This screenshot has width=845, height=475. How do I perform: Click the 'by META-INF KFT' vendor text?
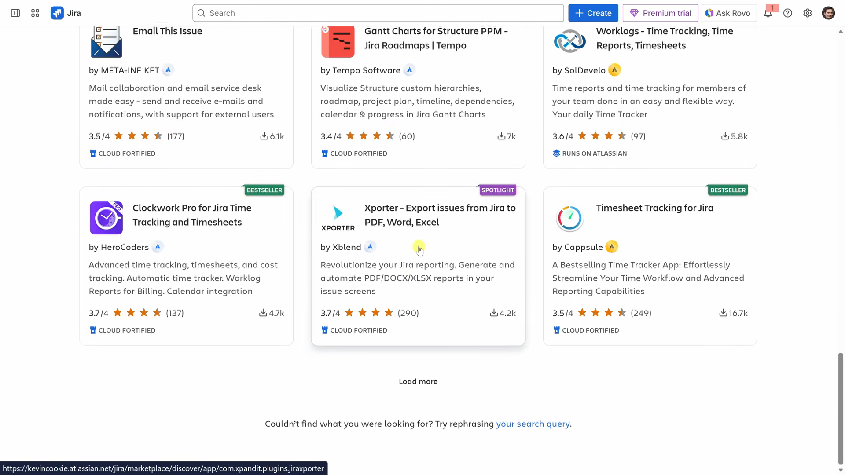[124, 70]
